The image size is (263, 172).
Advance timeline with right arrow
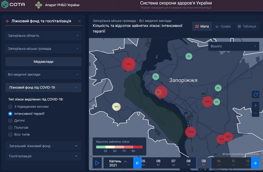[255, 163]
